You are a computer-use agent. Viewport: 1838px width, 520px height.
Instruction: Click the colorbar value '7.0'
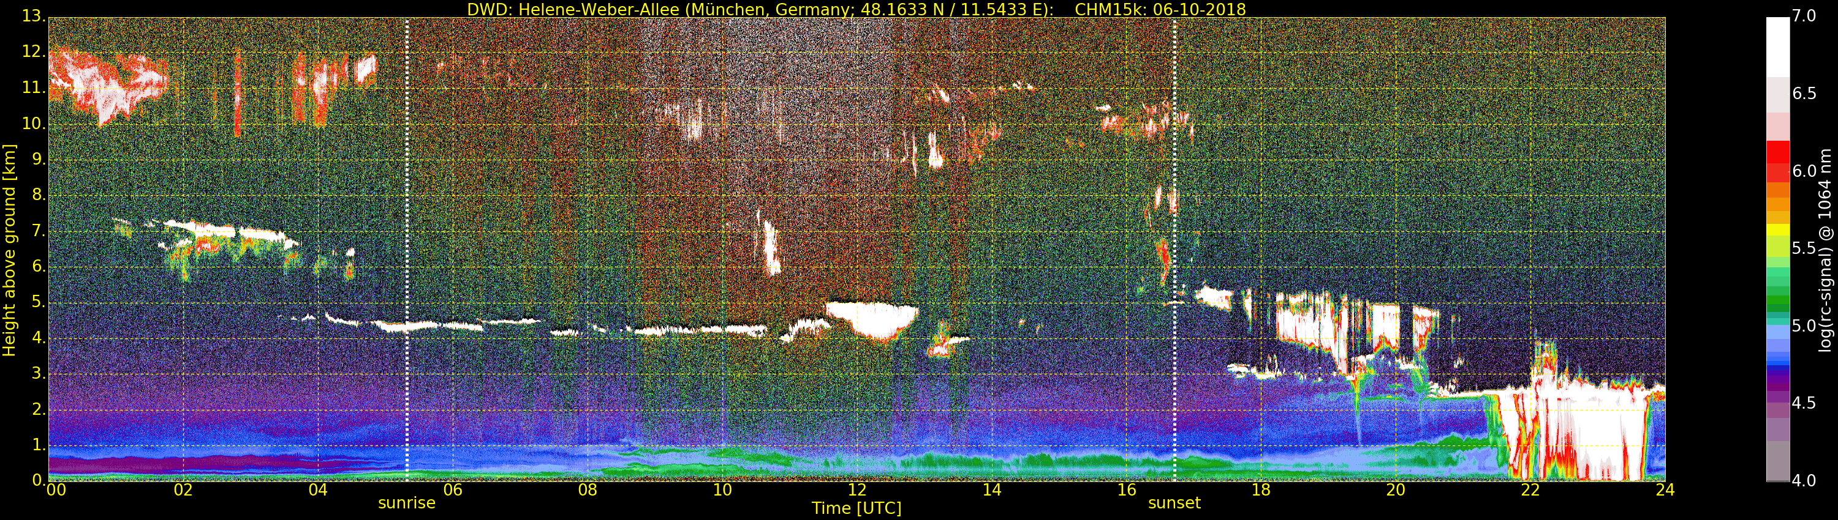1804,17
